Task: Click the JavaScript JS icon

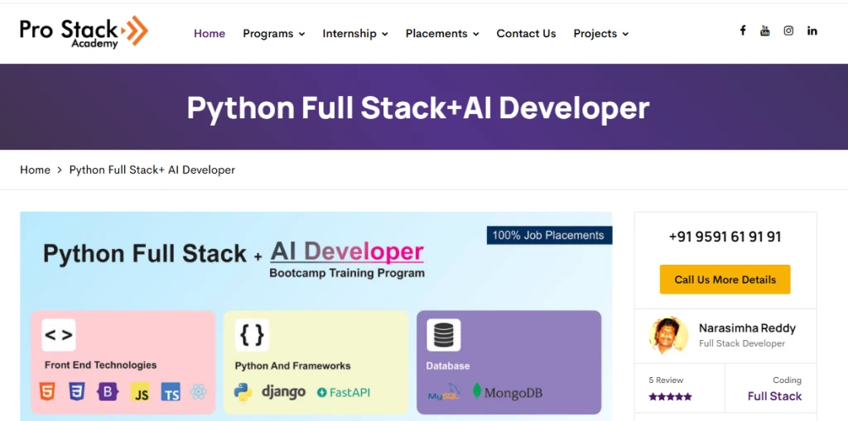Action: point(140,392)
